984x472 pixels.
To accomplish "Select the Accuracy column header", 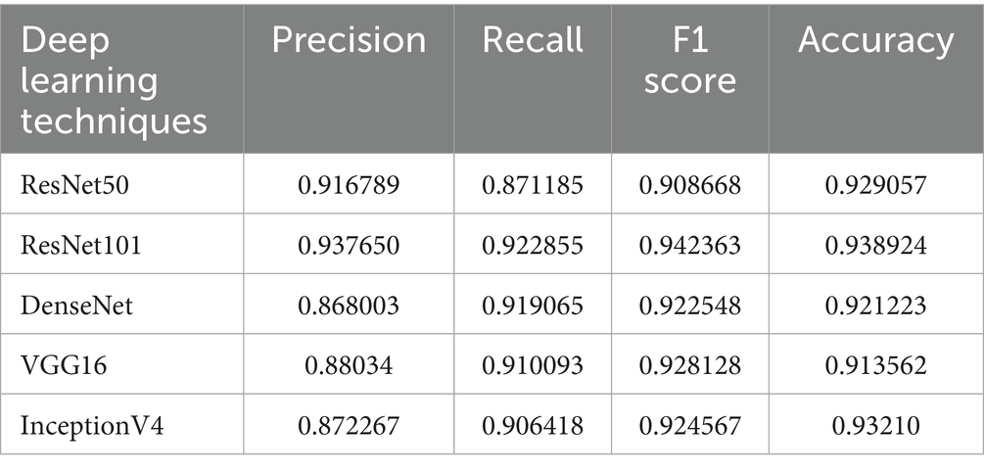I will pos(875,40).
